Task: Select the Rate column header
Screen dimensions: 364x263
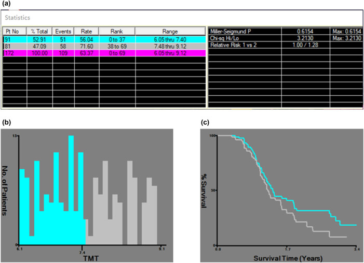Action: coord(86,31)
